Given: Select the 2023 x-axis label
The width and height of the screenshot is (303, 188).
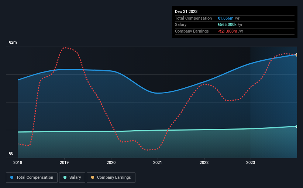Looking at the screenshot, I should tap(251, 162).
